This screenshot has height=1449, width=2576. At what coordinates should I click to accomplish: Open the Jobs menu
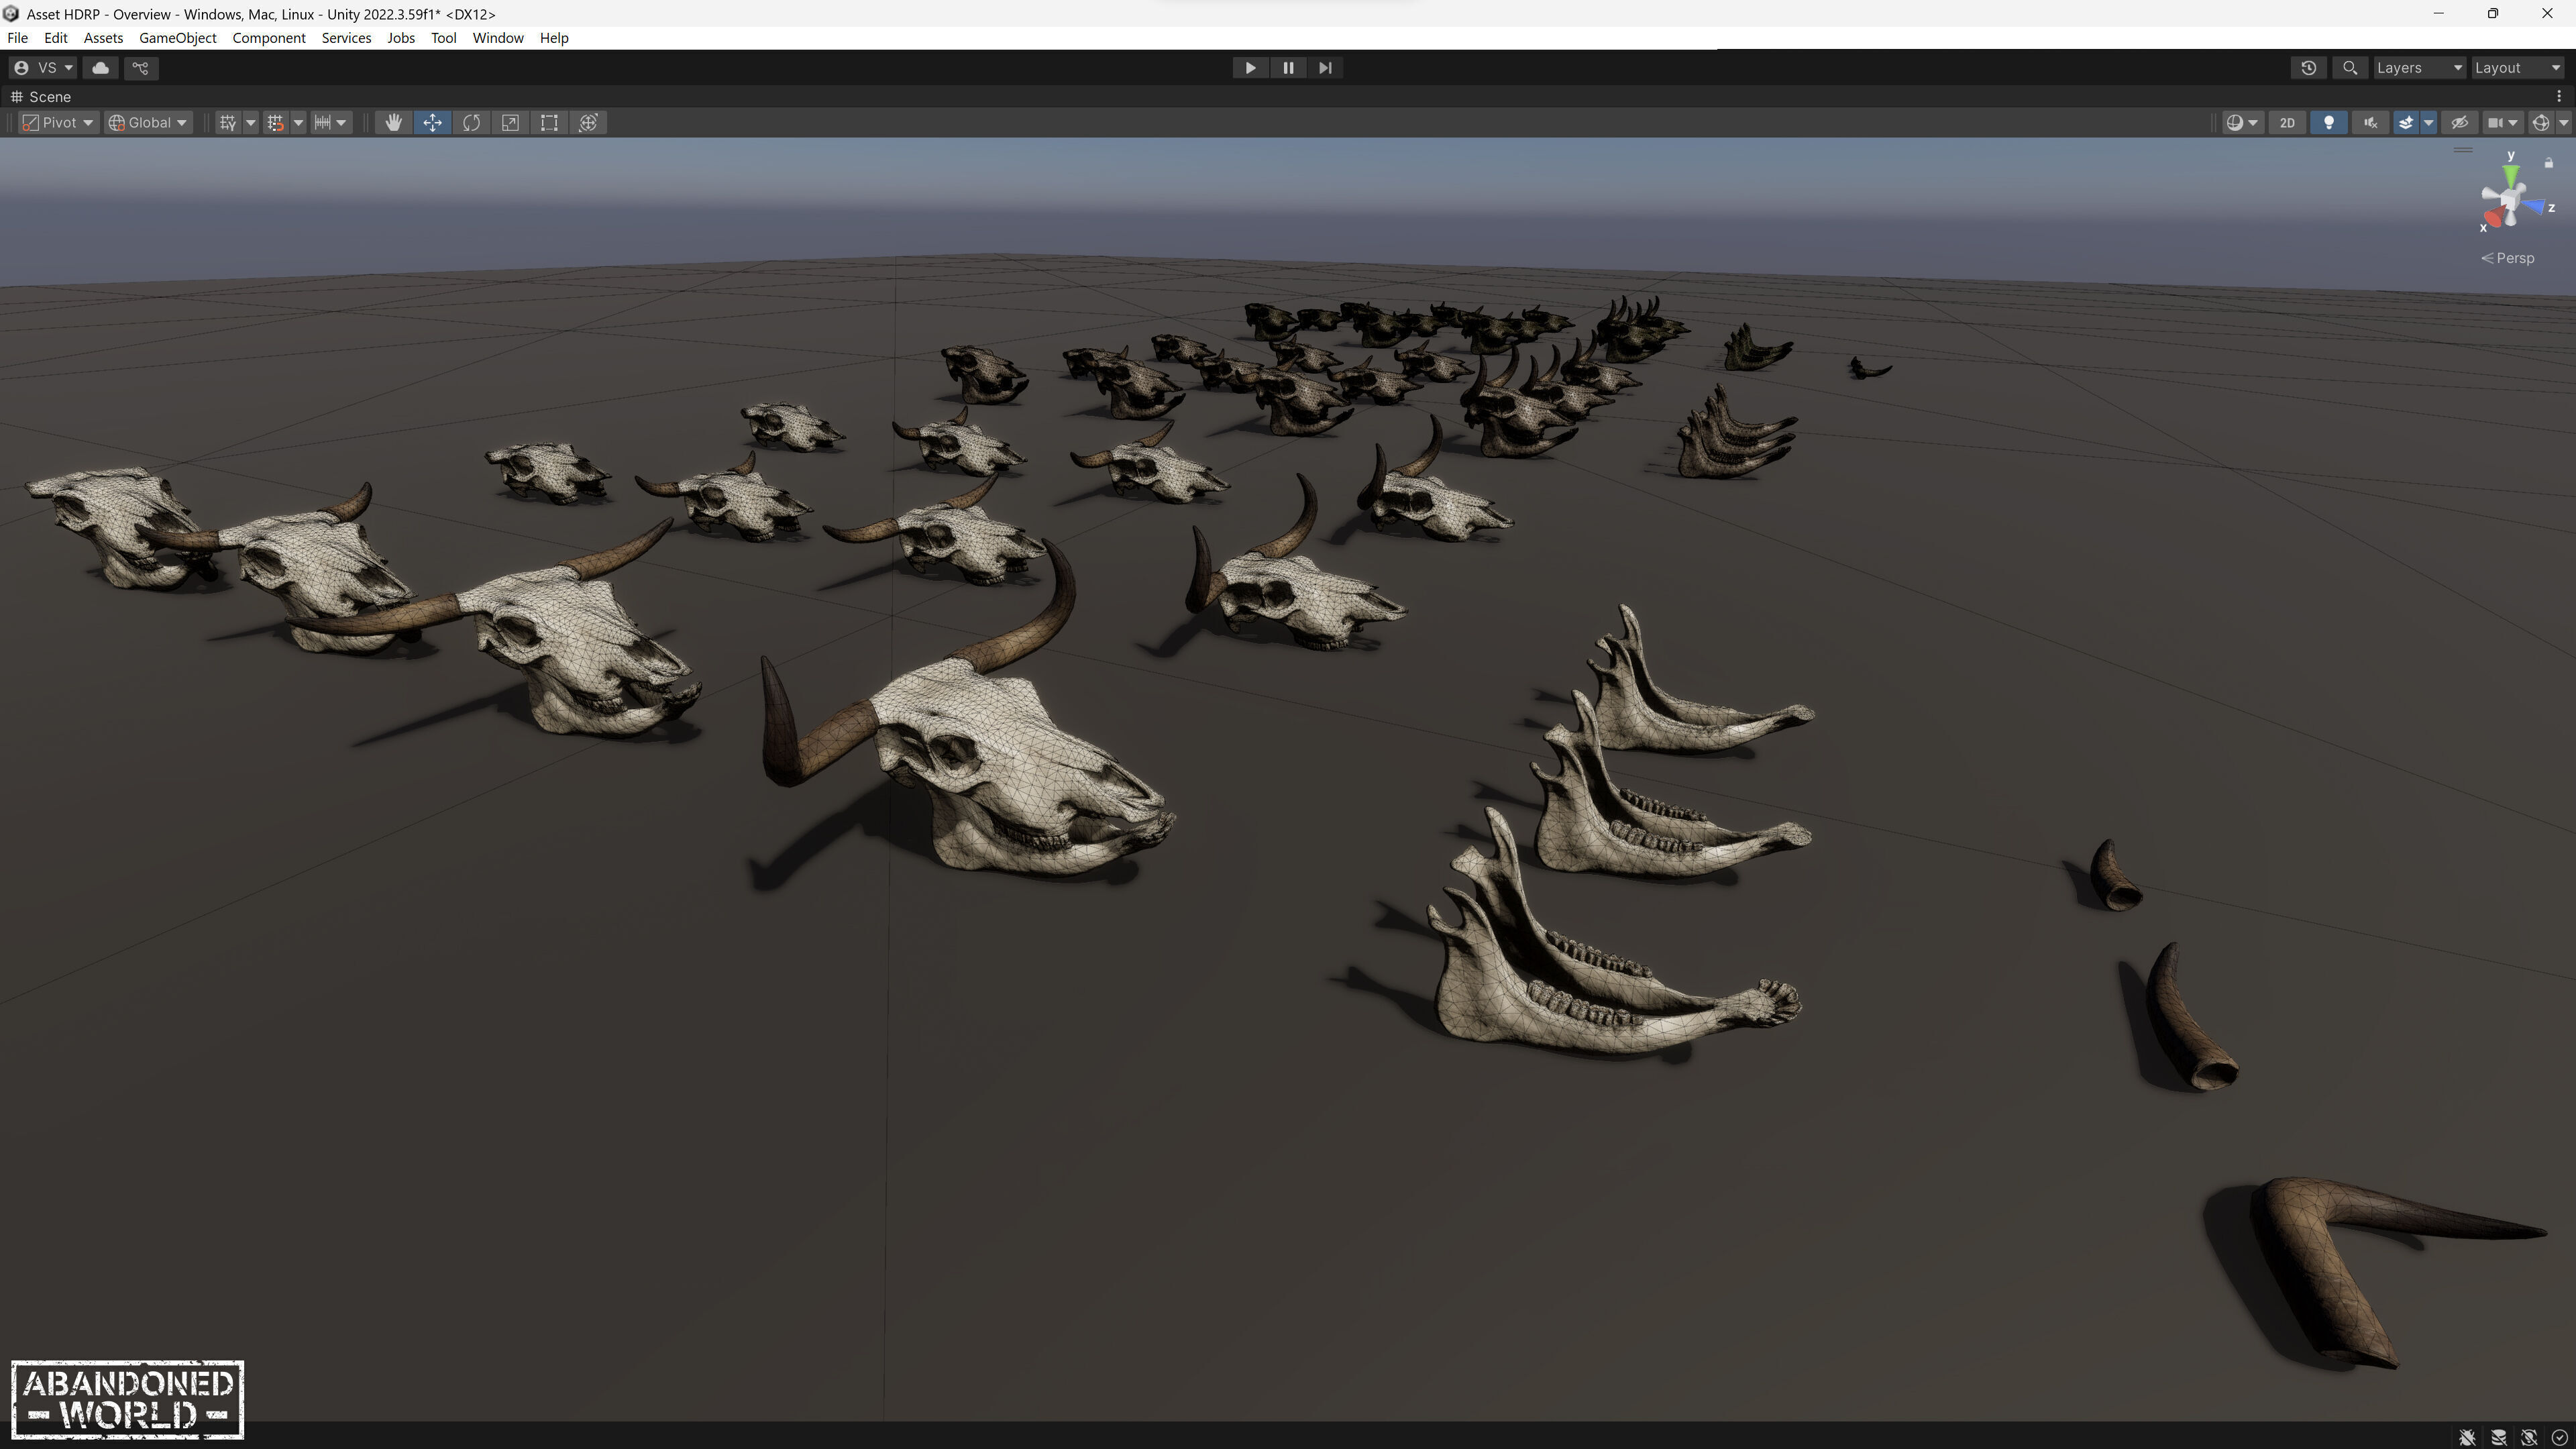coord(401,38)
